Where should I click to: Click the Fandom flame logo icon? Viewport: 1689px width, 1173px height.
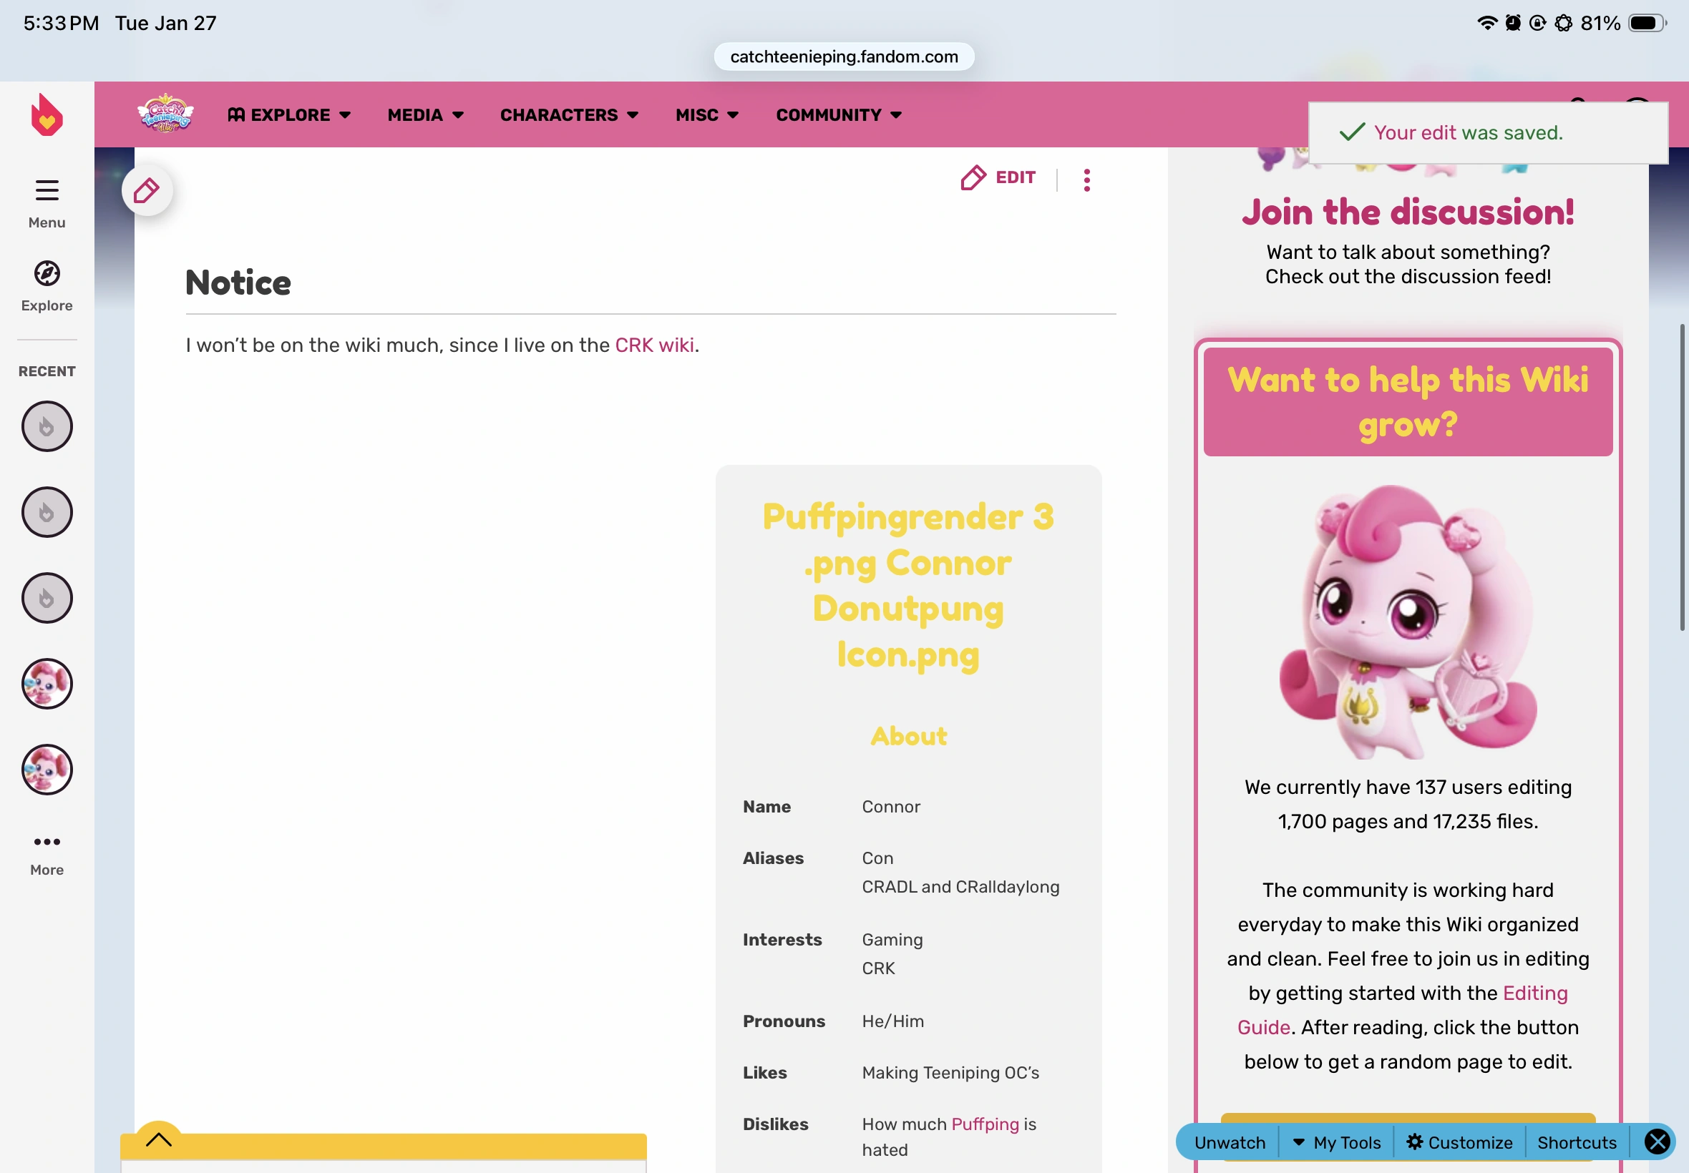pyautogui.click(x=47, y=114)
